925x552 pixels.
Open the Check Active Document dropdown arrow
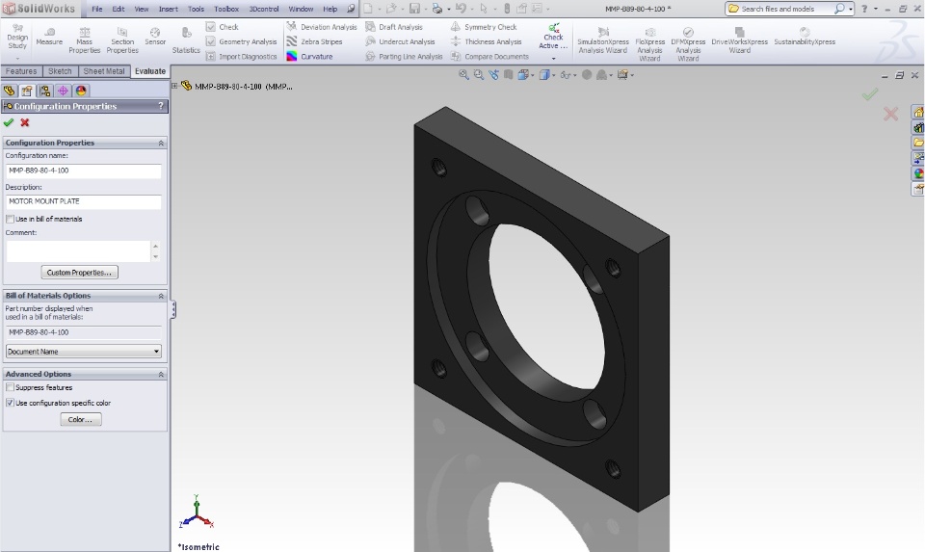coord(553,59)
